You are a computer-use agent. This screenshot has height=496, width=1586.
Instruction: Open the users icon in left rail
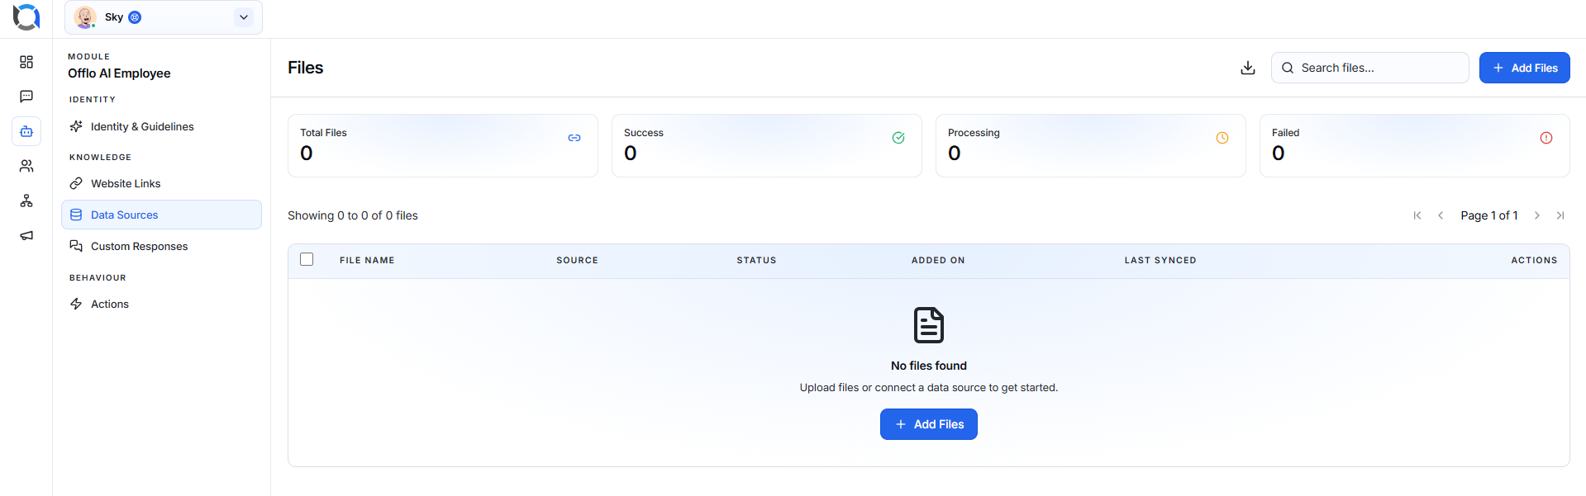[26, 166]
